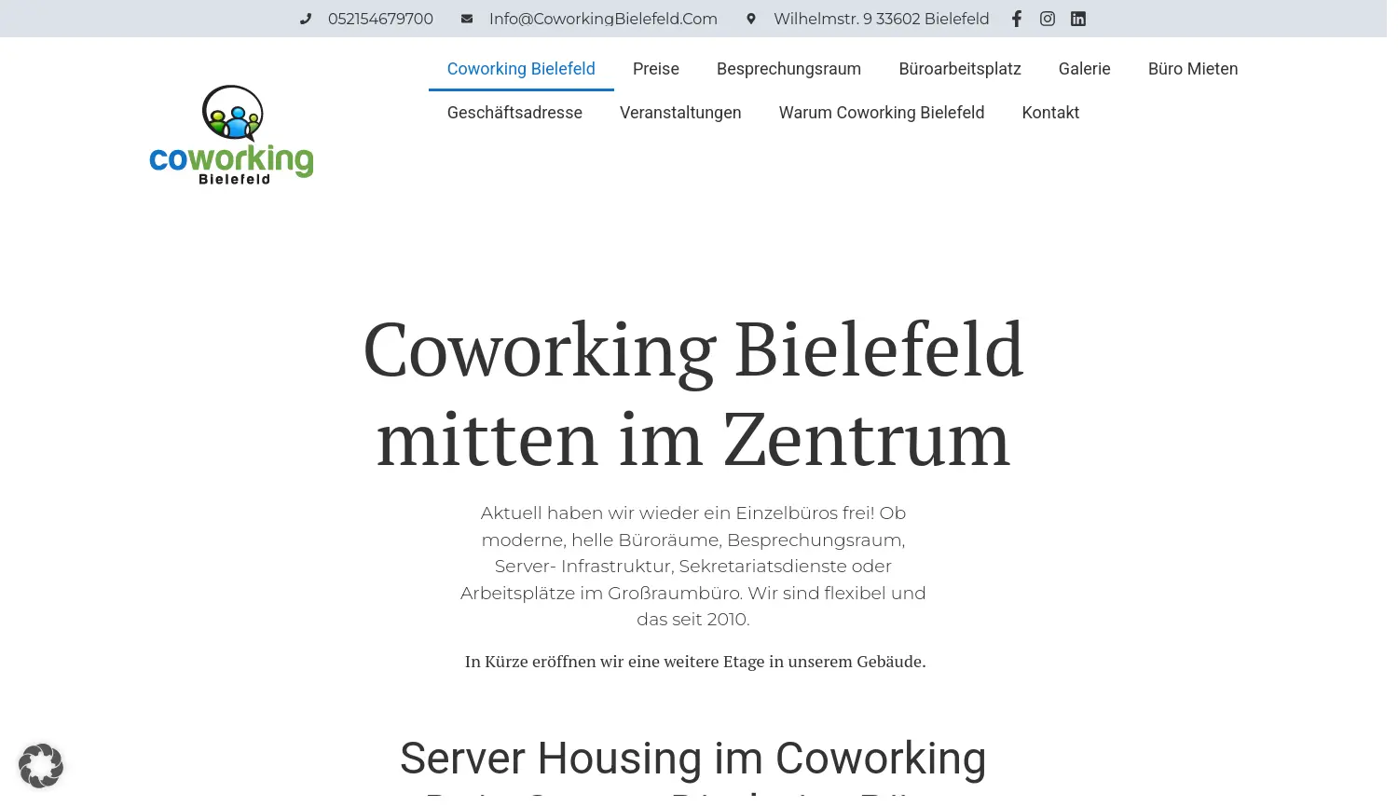1398x807 pixels.
Task: View the Galerie
Action: [1084, 68]
